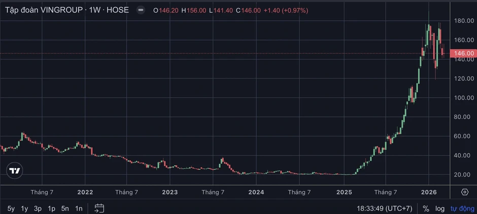Click the 2026 time axis label
Screen dimensions: 477x214
(x=429, y=192)
